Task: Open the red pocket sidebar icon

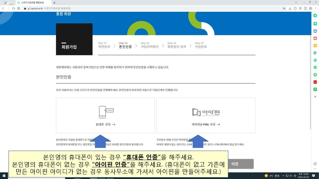Action: tap(315, 38)
